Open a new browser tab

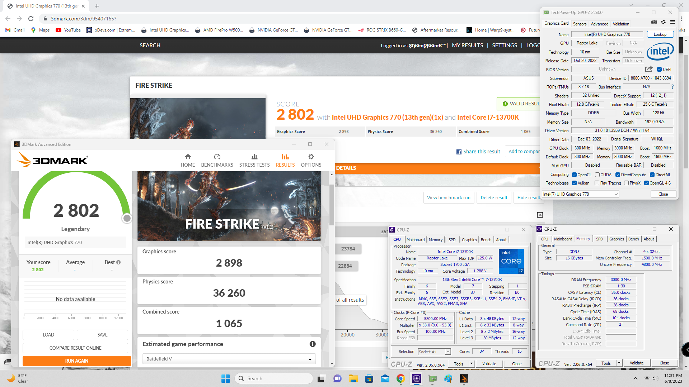click(97, 6)
